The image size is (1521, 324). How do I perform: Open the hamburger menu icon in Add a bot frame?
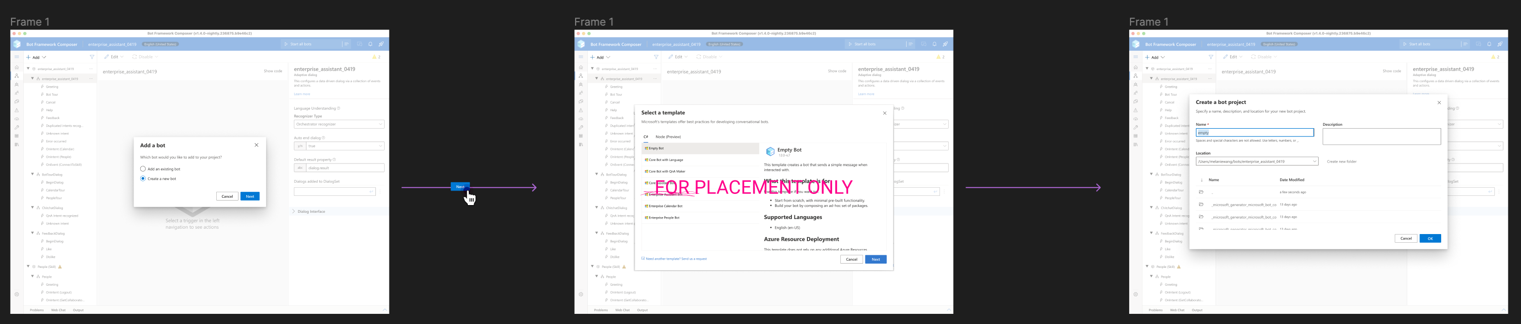click(x=16, y=57)
